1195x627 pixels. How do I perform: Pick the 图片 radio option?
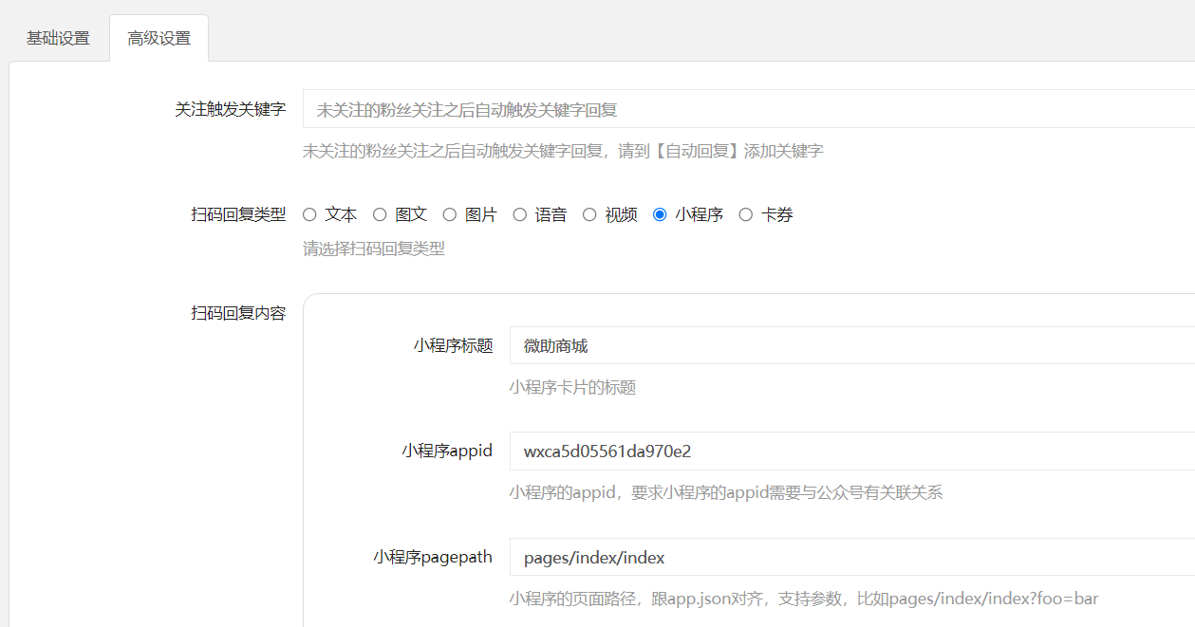pos(450,214)
